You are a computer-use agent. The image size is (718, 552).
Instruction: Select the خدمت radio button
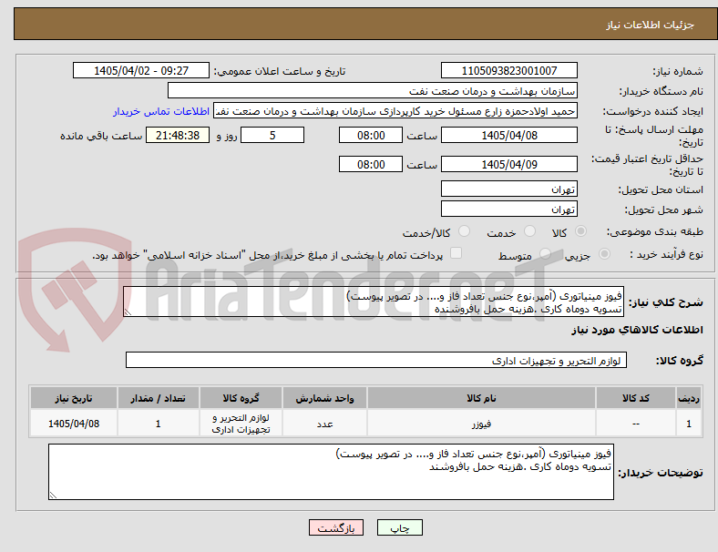click(529, 231)
